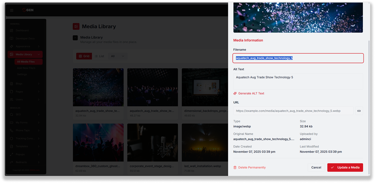Click the Cancel button
This screenshot has width=375, height=183.
click(x=316, y=168)
